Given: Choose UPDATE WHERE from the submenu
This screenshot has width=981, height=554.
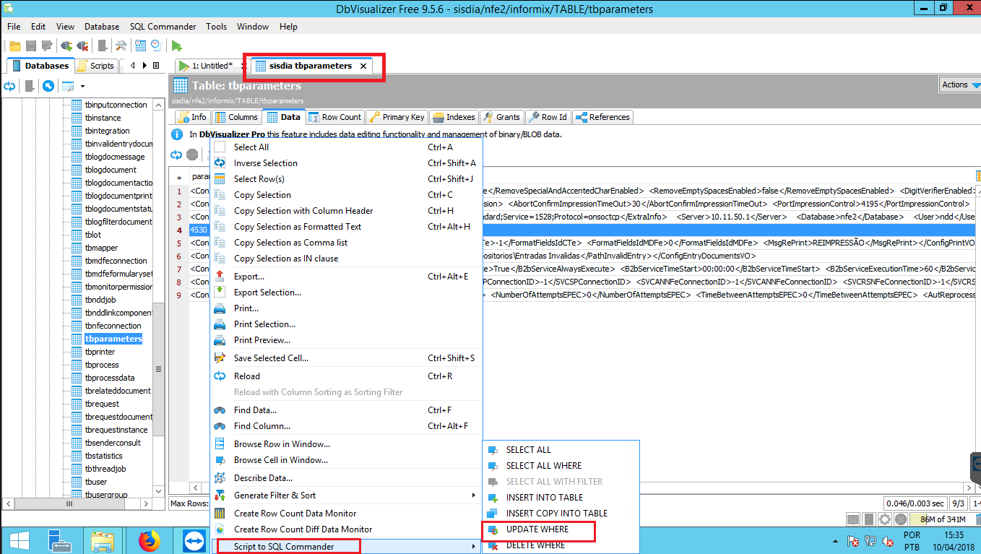Looking at the screenshot, I should 537,529.
